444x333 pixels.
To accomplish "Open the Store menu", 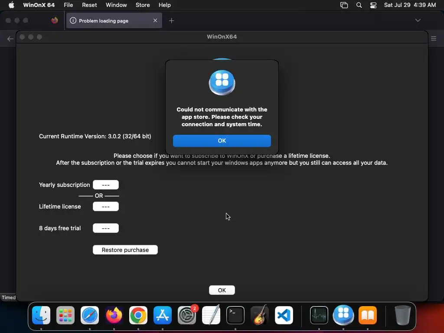I will point(143,5).
